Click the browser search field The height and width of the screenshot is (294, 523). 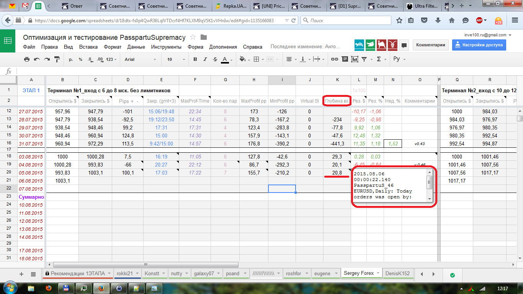coord(346,20)
